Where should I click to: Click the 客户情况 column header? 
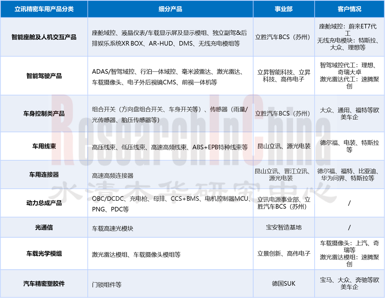pyautogui.click(x=349, y=9)
